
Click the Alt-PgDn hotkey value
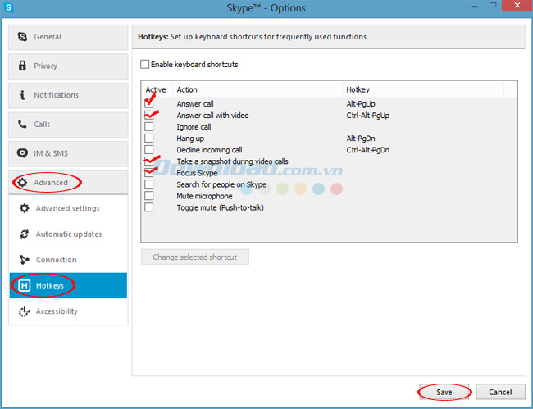pos(361,139)
